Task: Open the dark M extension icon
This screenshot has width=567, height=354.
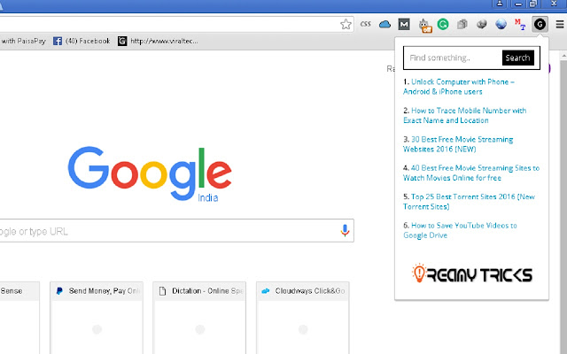Action: pos(404,24)
